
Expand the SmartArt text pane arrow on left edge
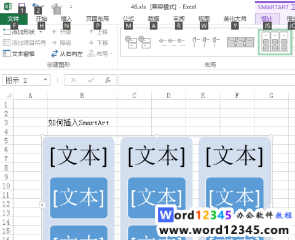click(42, 205)
